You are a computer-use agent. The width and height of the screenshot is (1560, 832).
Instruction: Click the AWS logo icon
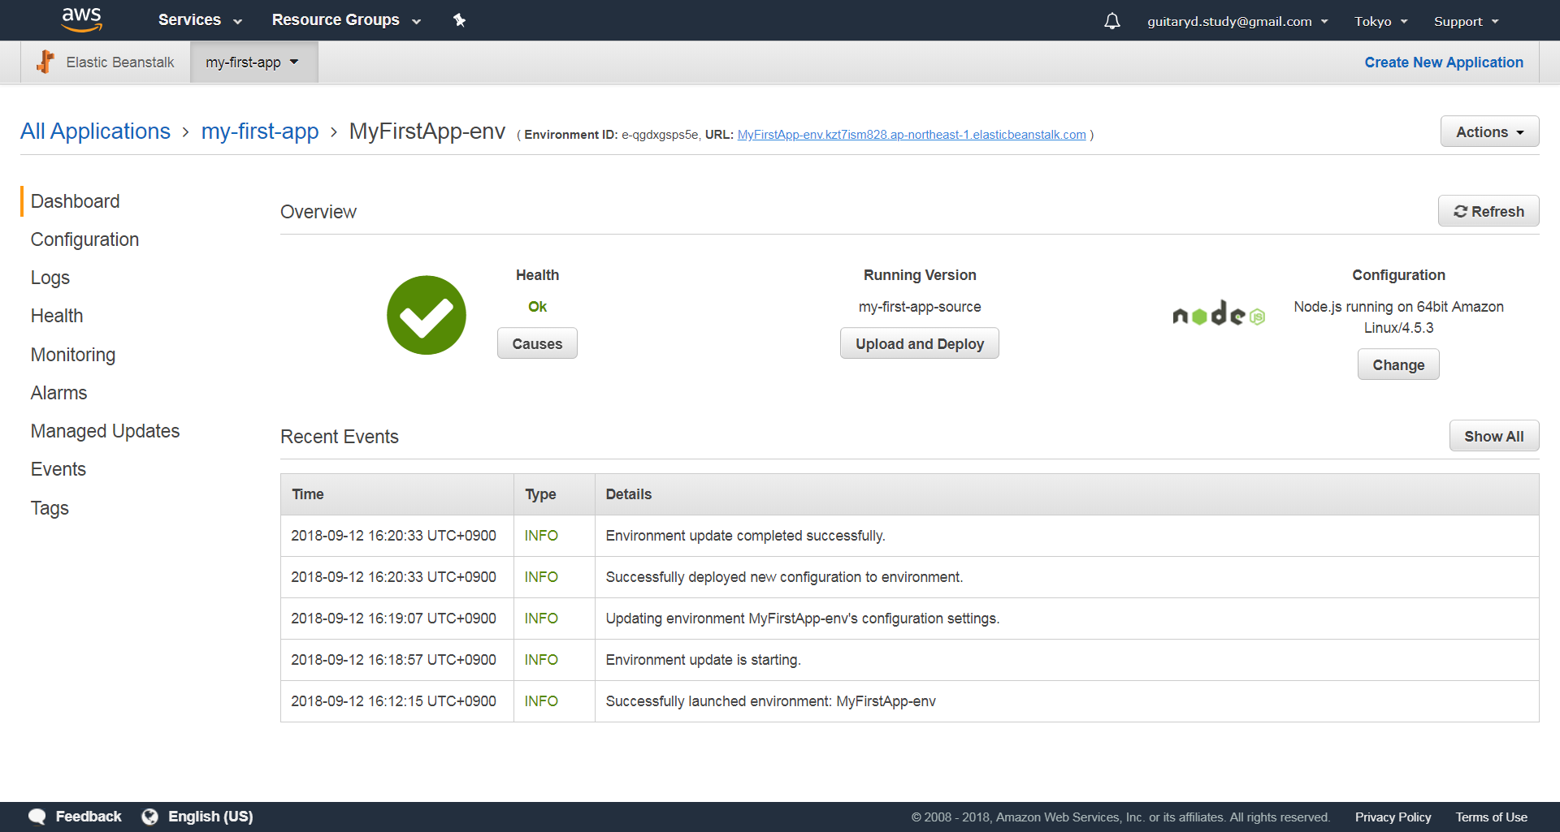coord(82,19)
